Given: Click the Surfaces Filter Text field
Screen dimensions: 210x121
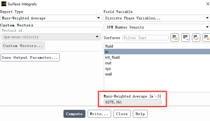Looking at the screenshot, I should point(145,38).
